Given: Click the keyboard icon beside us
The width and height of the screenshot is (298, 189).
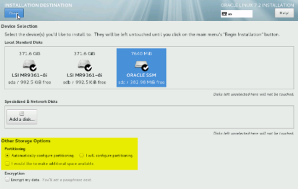Looking at the screenshot, I should pyautogui.click(x=224, y=14).
